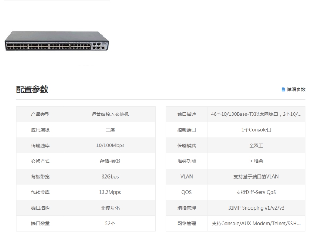Select the 支持Diff-Serv QoS value
Screen dimensions: 312x235
(256, 192)
